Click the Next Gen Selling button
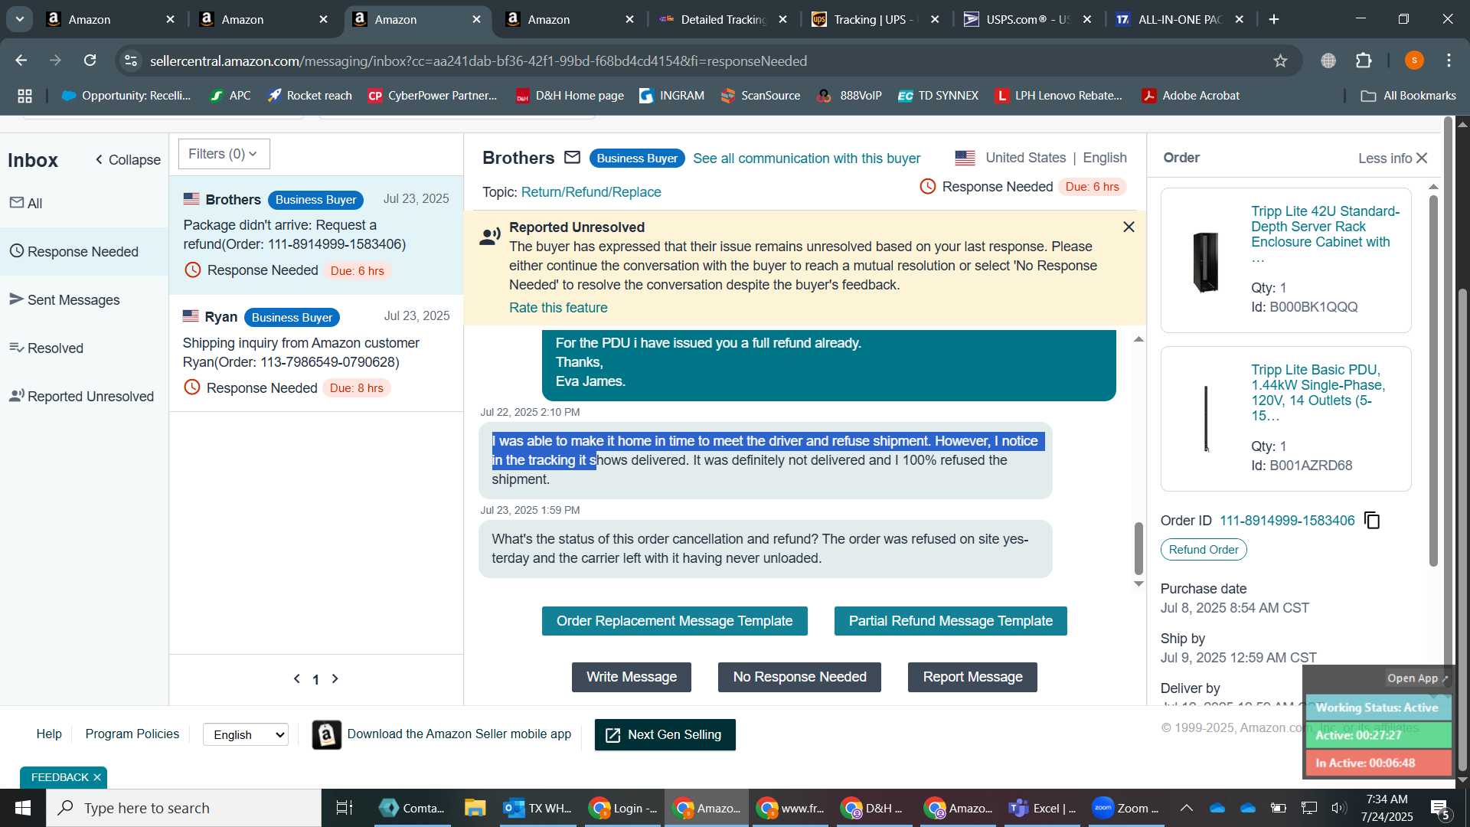Image resolution: width=1470 pixels, height=827 pixels. coord(665,735)
